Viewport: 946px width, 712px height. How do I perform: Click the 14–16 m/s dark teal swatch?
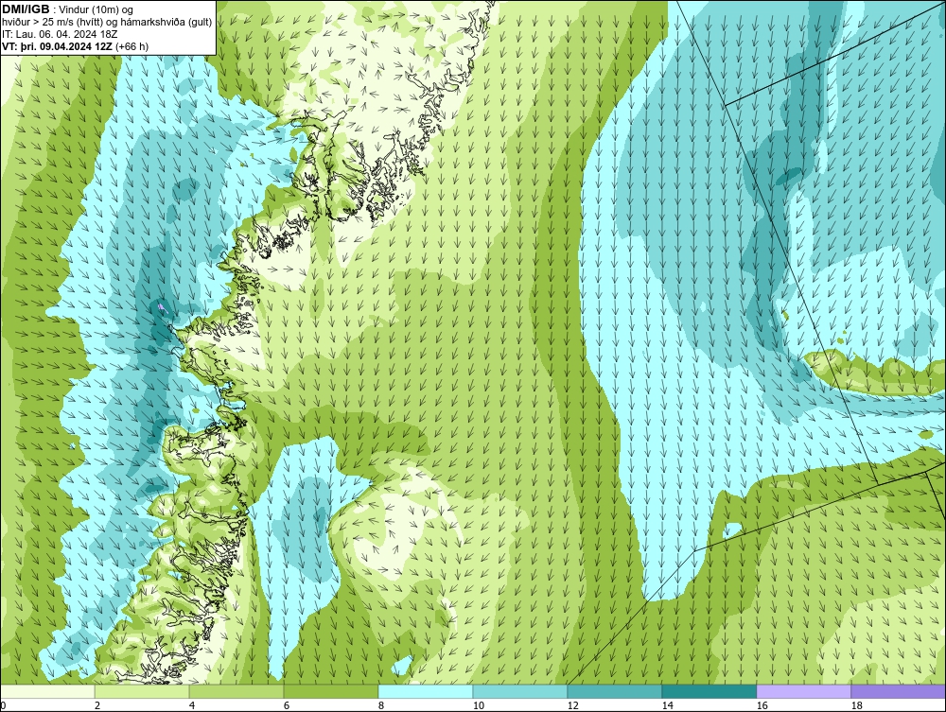click(709, 691)
